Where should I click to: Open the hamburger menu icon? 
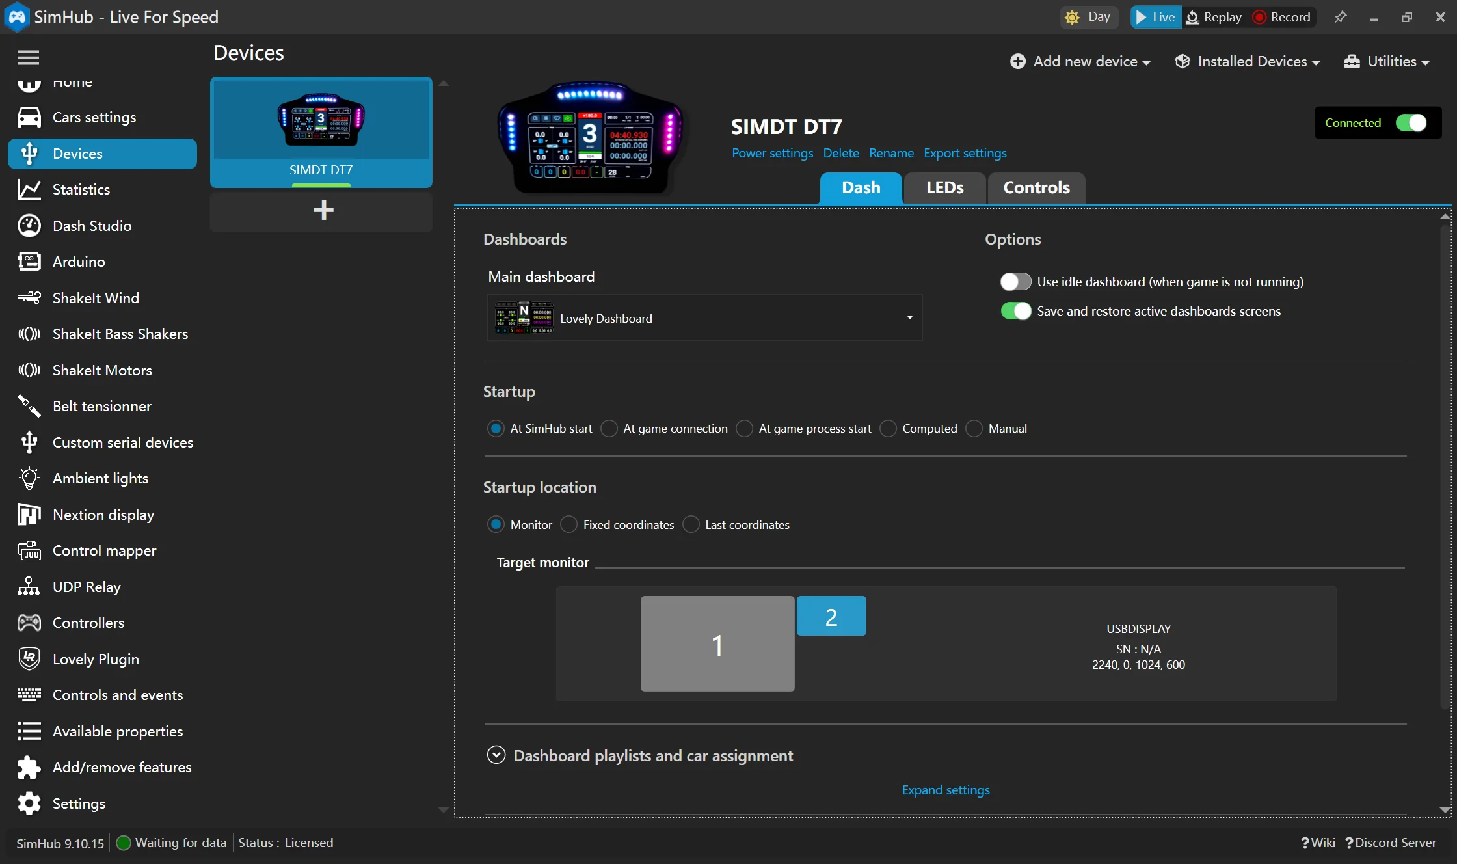click(28, 57)
